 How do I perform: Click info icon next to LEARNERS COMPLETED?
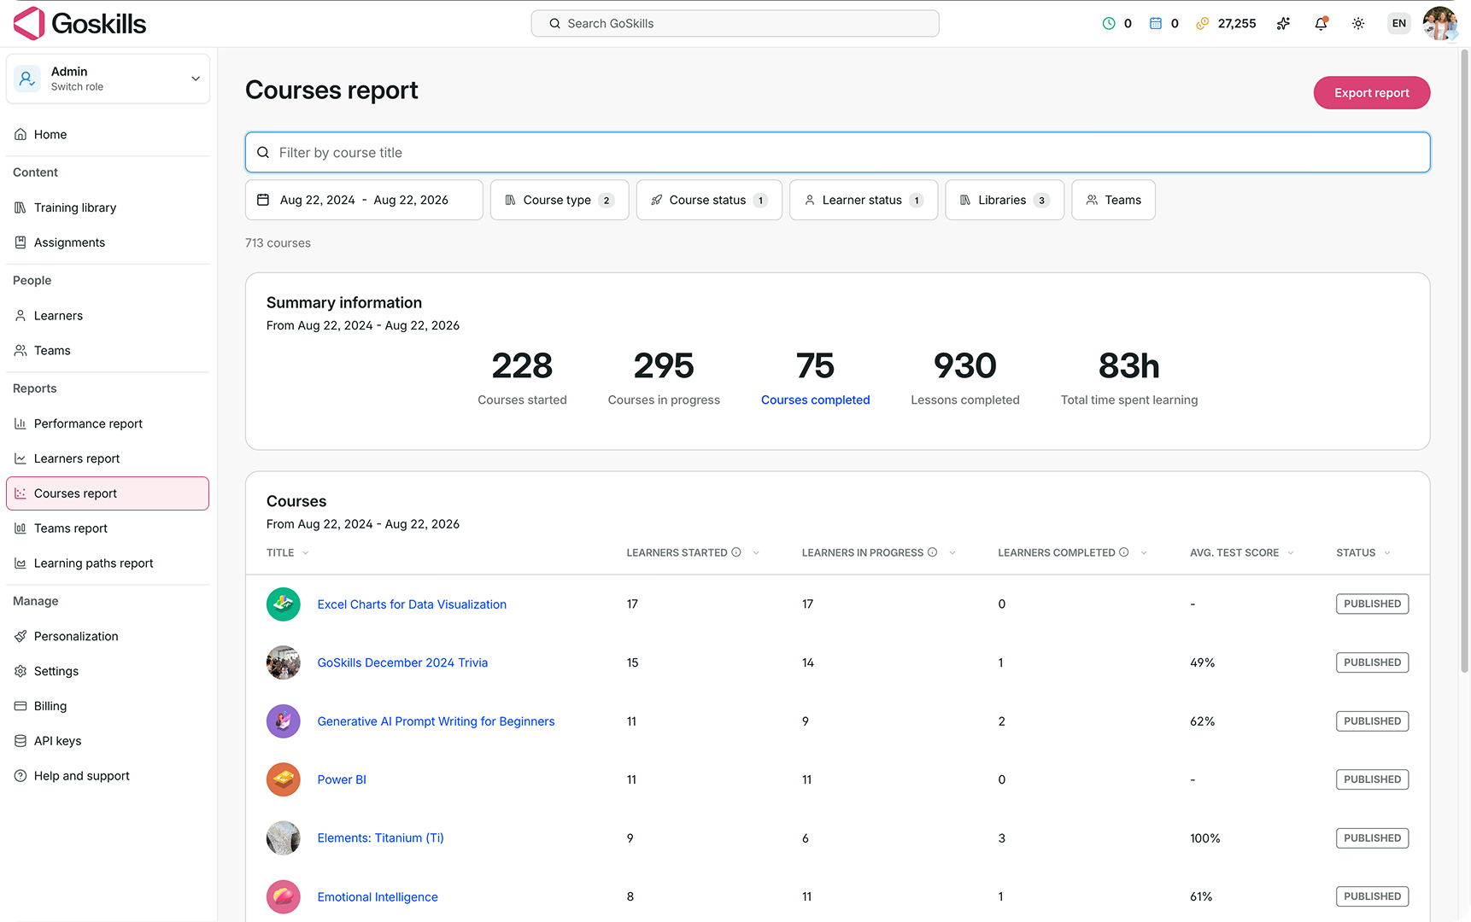1124,552
